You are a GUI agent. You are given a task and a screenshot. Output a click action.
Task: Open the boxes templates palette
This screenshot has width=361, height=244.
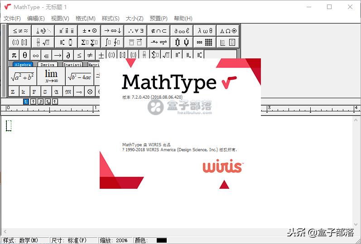click(228, 42)
